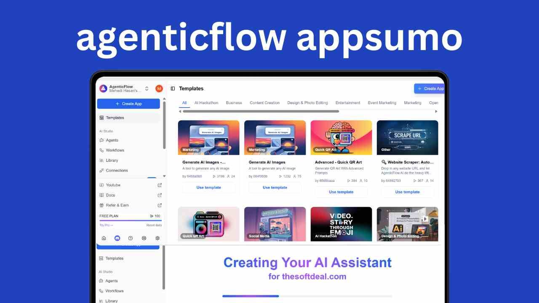Expand the workspace switcher chevrons
539x303 pixels.
pyautogui.click(x=147, y=88)
